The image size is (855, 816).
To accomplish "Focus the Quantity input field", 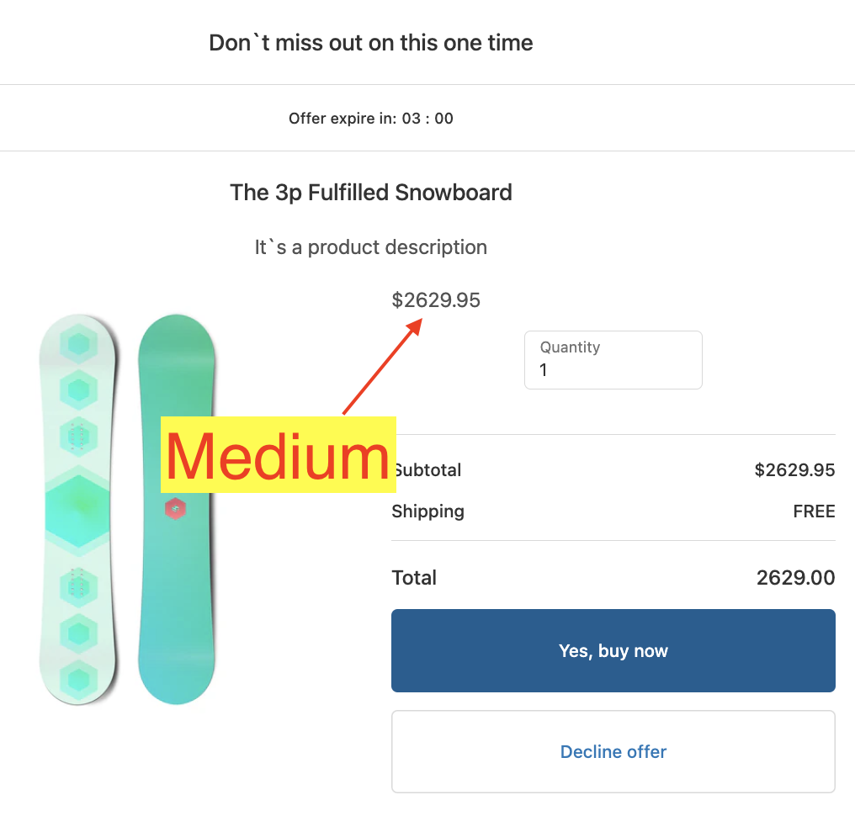I will (613, 369).
